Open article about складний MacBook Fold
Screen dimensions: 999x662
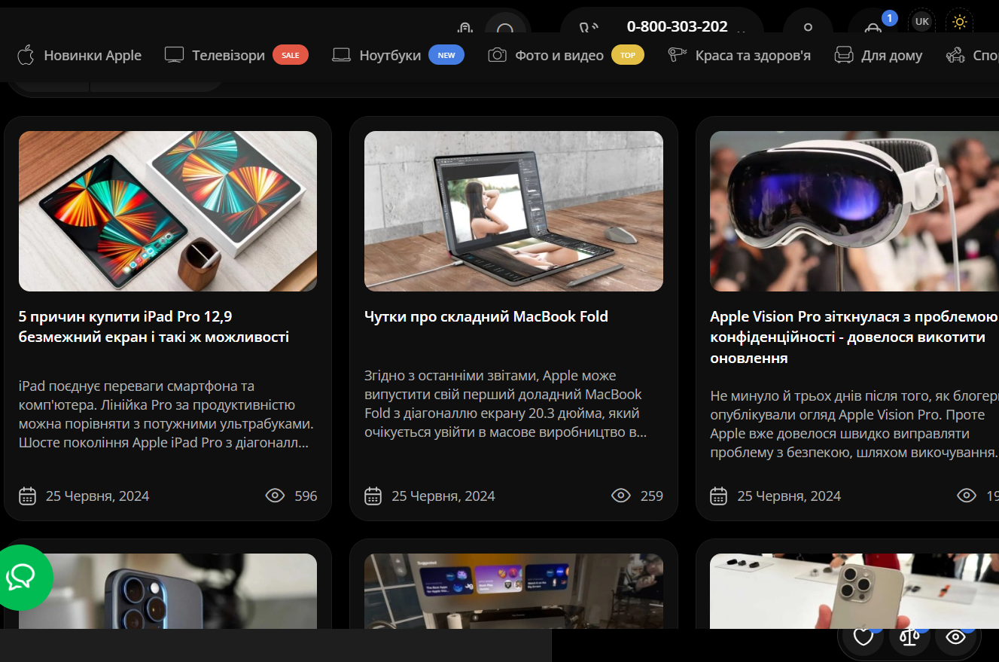coord(486,317)
